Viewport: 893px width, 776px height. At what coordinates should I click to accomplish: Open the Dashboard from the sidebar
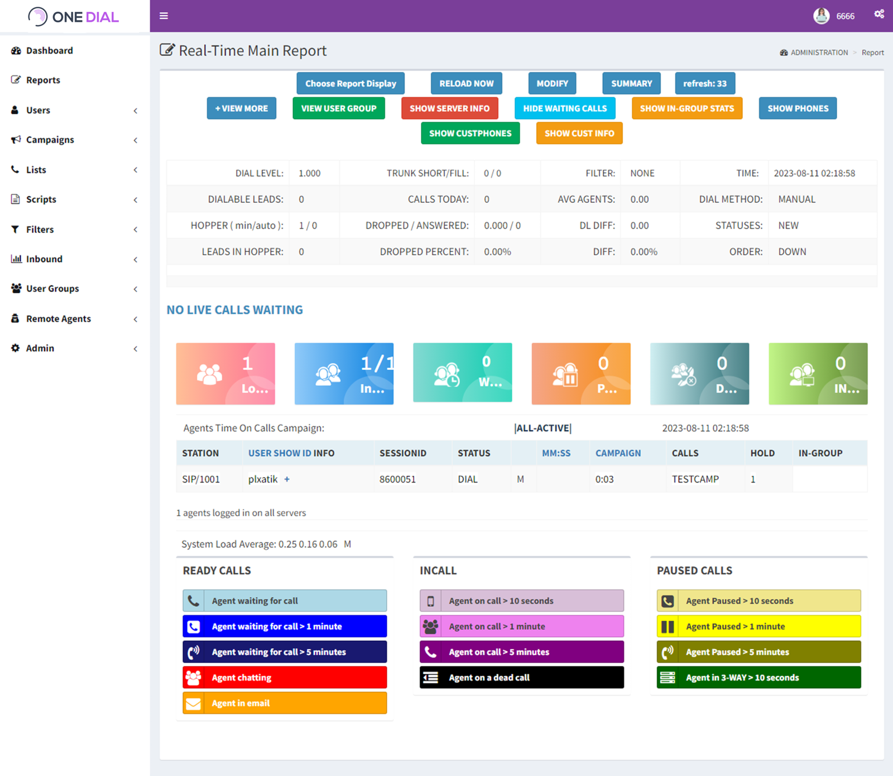coord(50,50)
